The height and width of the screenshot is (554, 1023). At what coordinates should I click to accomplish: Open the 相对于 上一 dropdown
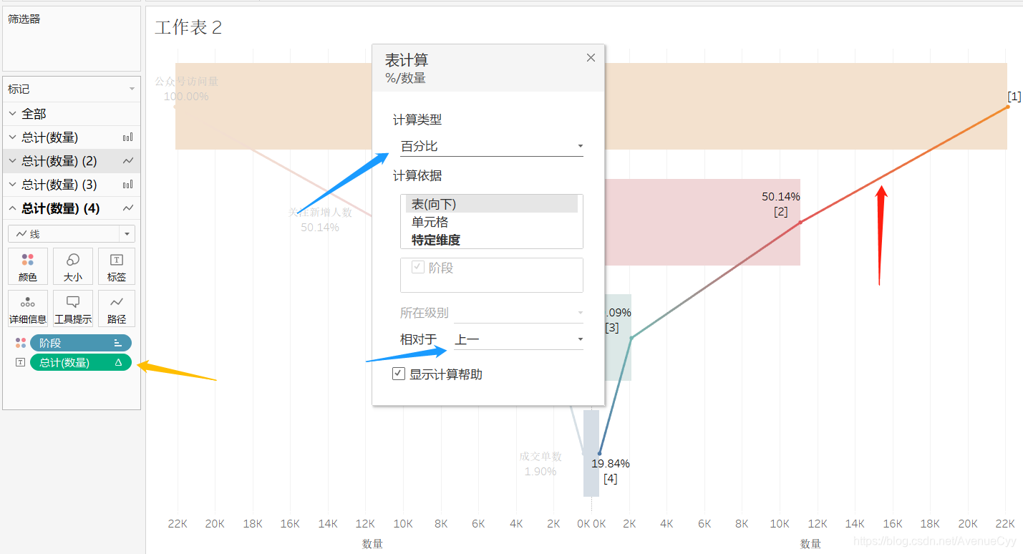[x=518, y=339]
